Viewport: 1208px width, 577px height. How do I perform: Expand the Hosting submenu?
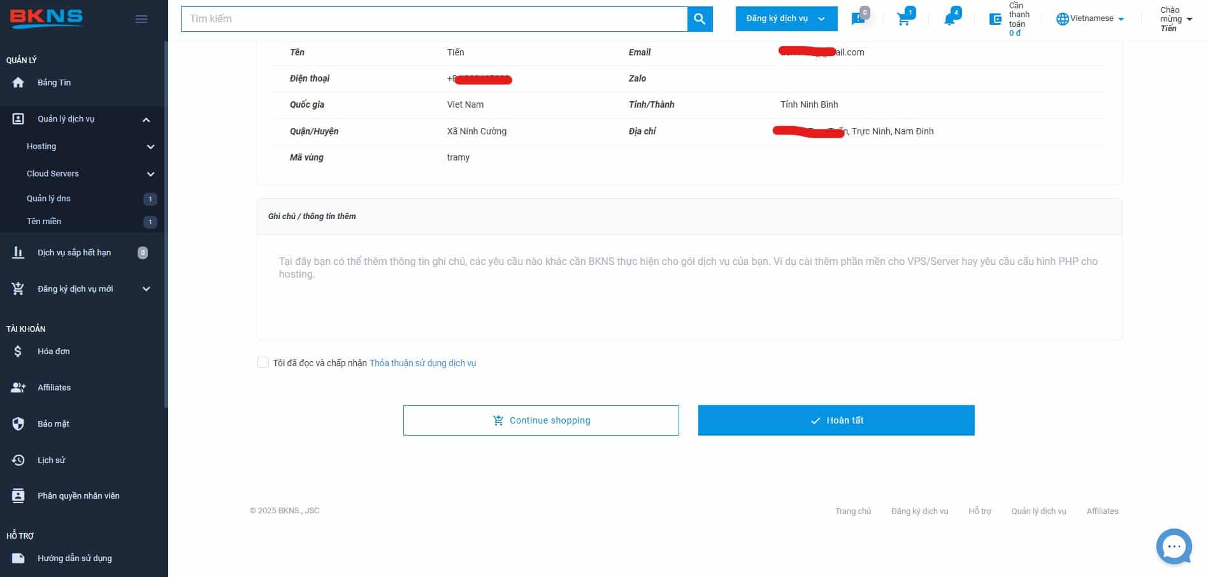click(x=150, y=147)
